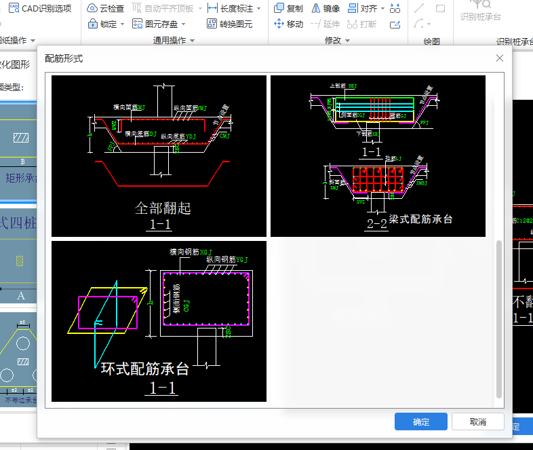533x450 pixels.
Task: Run 云检查 cloud check
Action: point(105,8)
